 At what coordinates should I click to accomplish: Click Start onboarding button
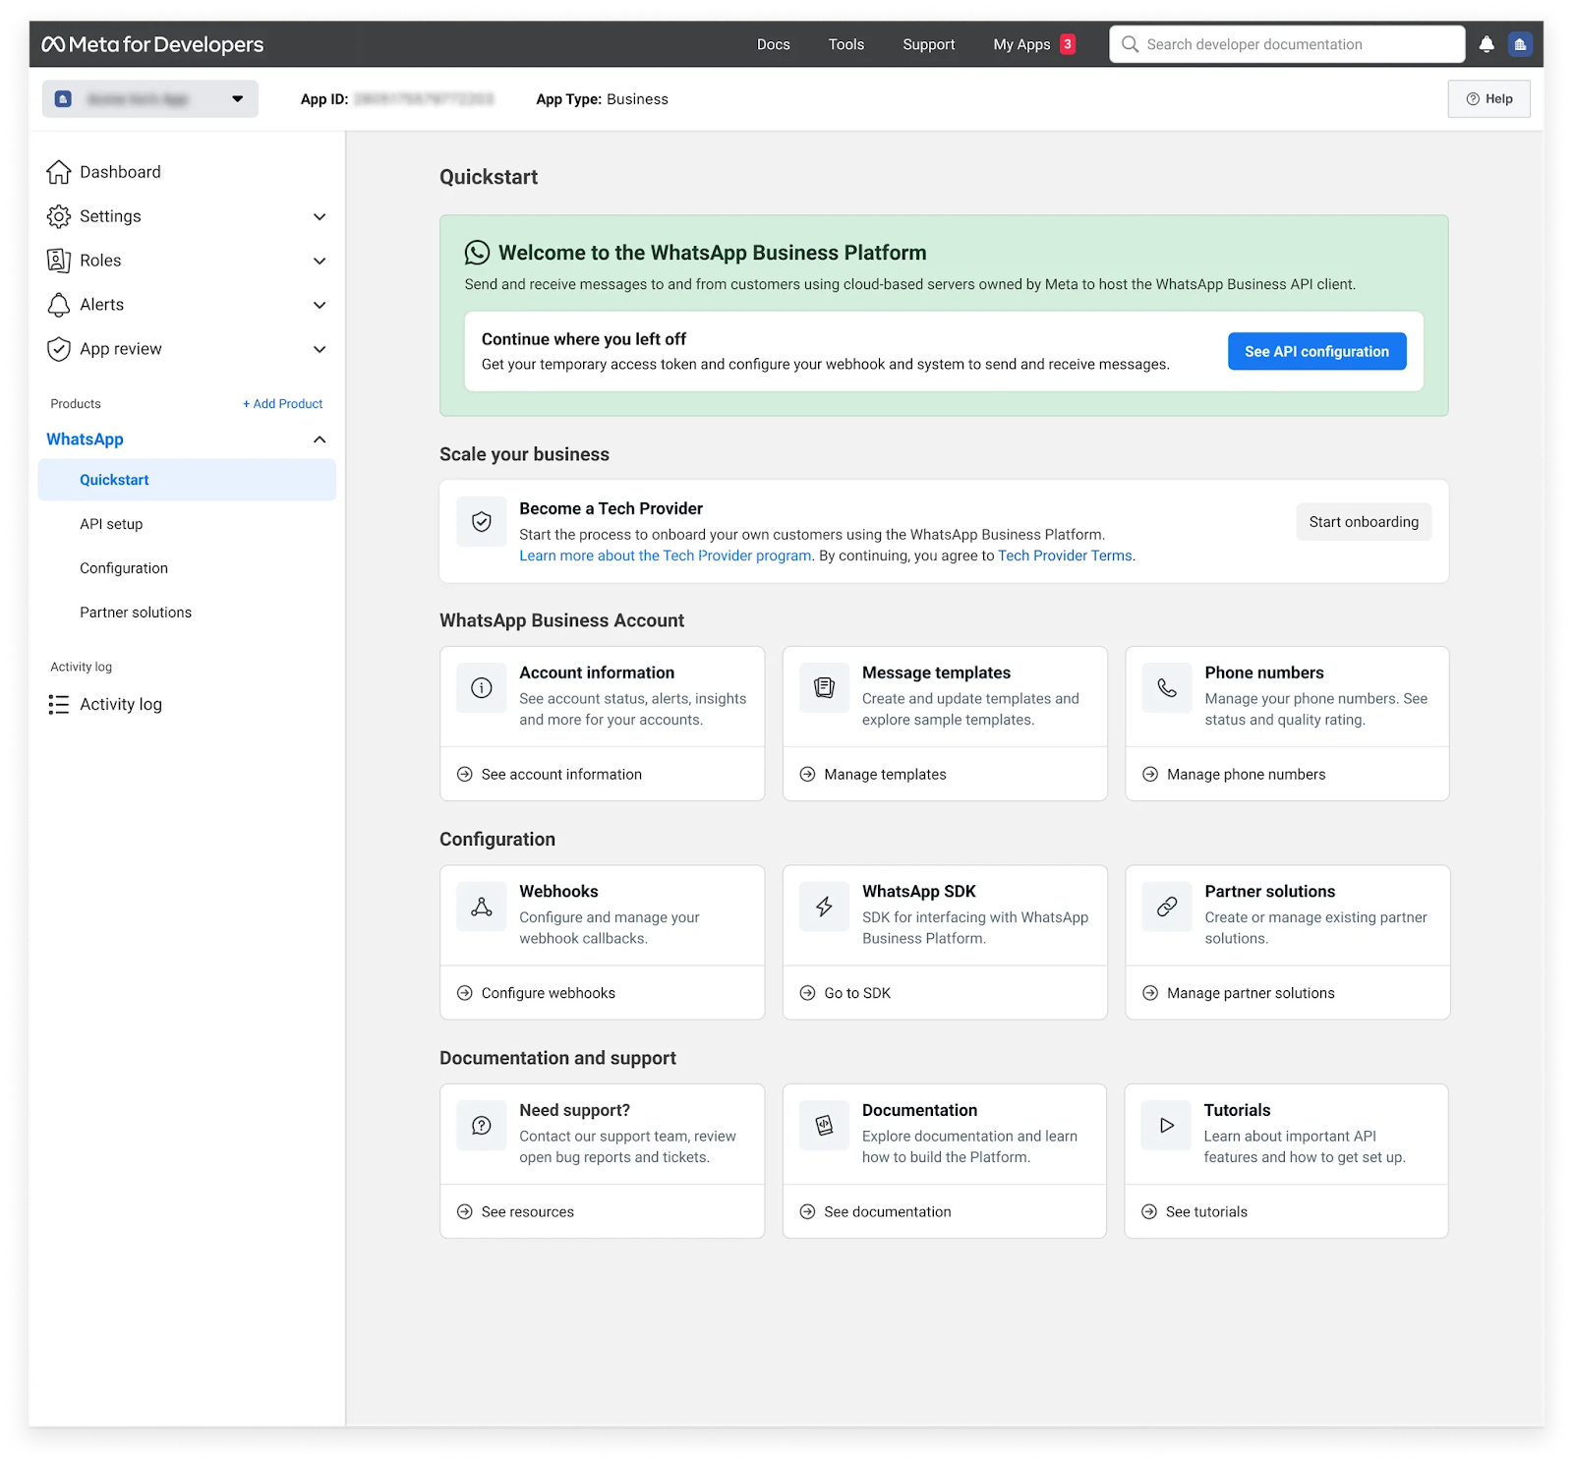(x=1364, y=522)
